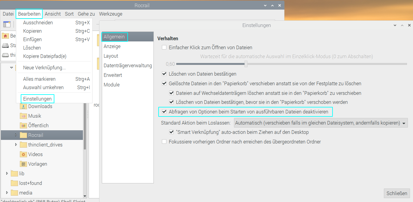This screenshot has width=413, height=202.
Task: Expand the media folder in tree
Action: pos(7,193)
